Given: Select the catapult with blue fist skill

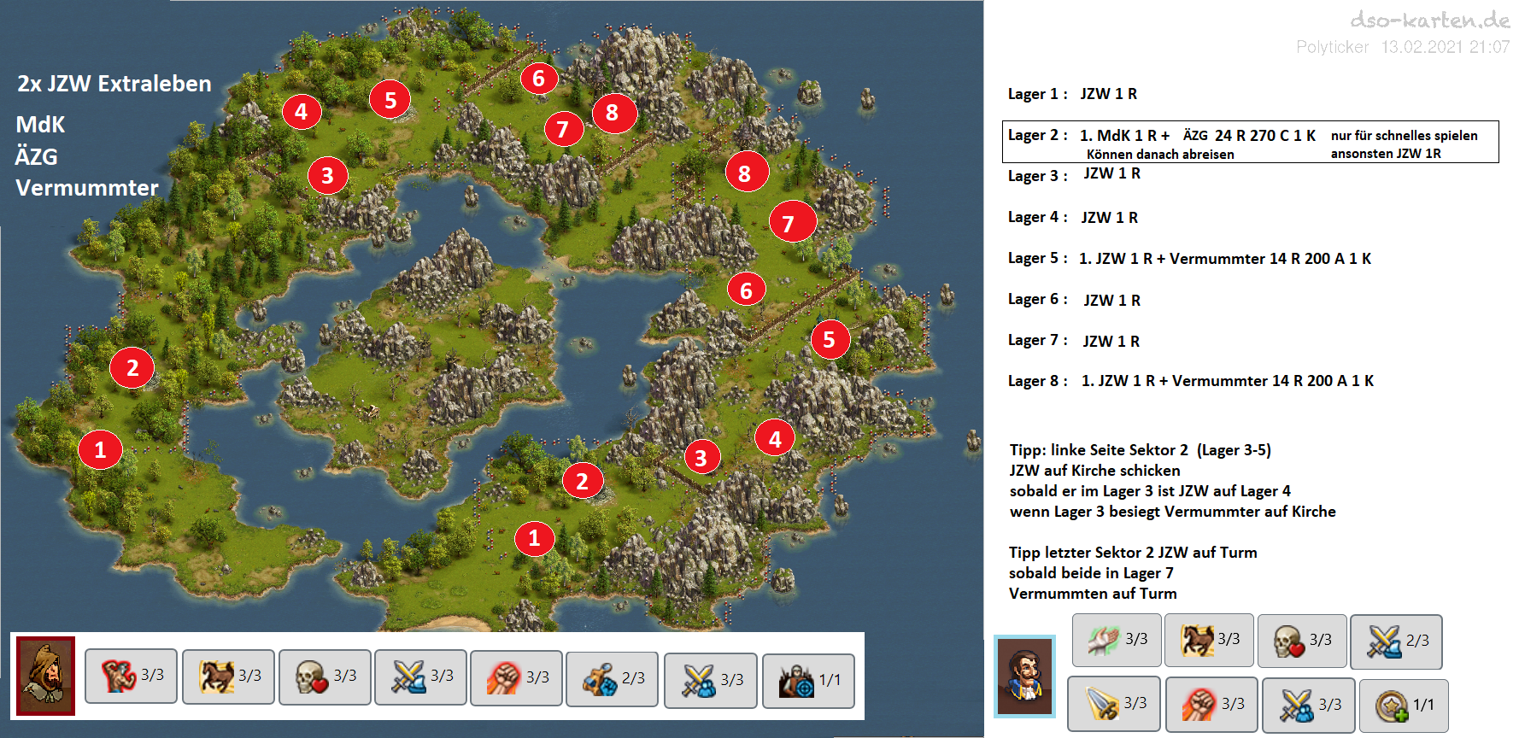Looking at the screenshot, I should pos(612,678).
